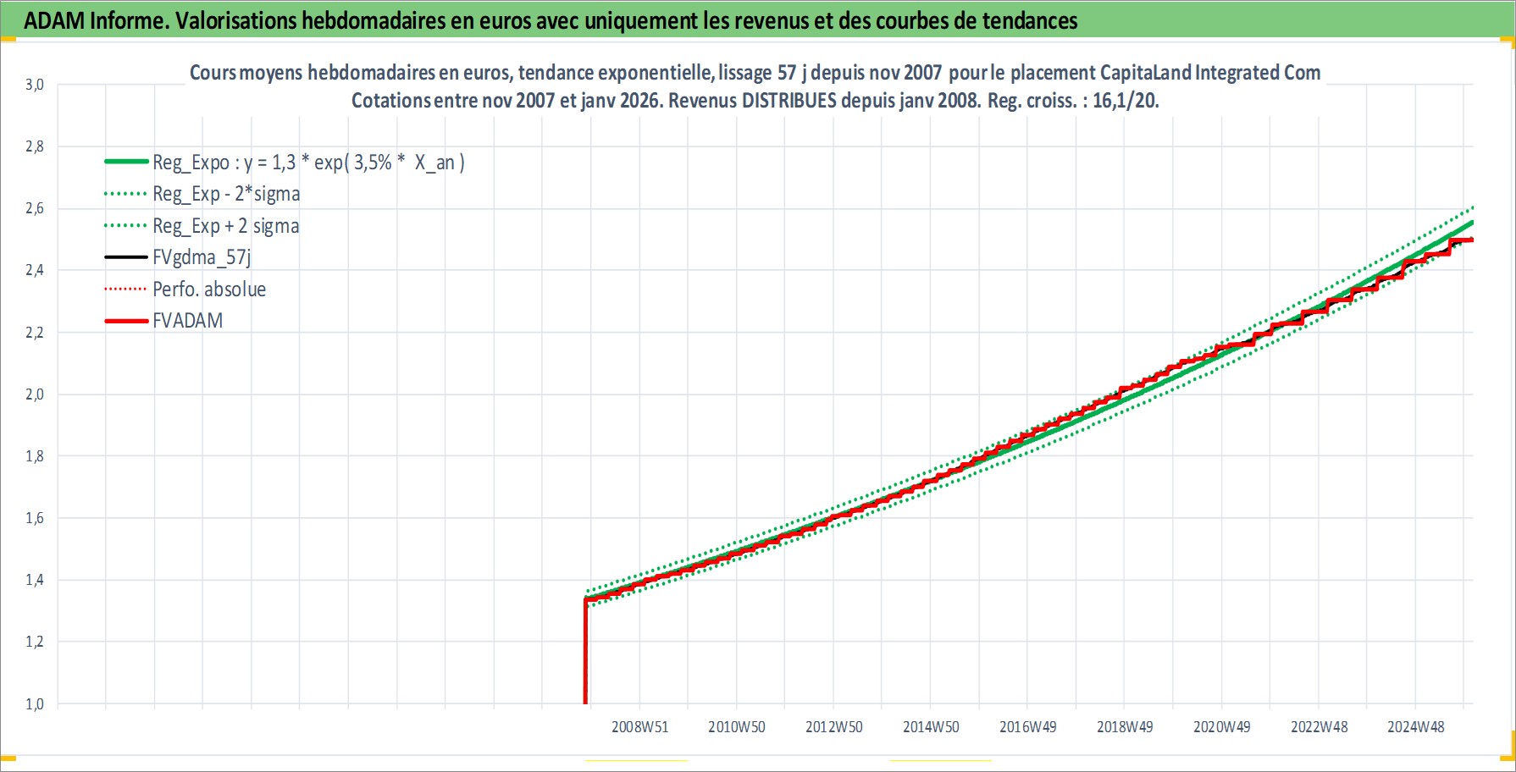Click the x-axis label 2018W49
The width and height of the screenshot is (1516, 772).
click(1125, 727)
